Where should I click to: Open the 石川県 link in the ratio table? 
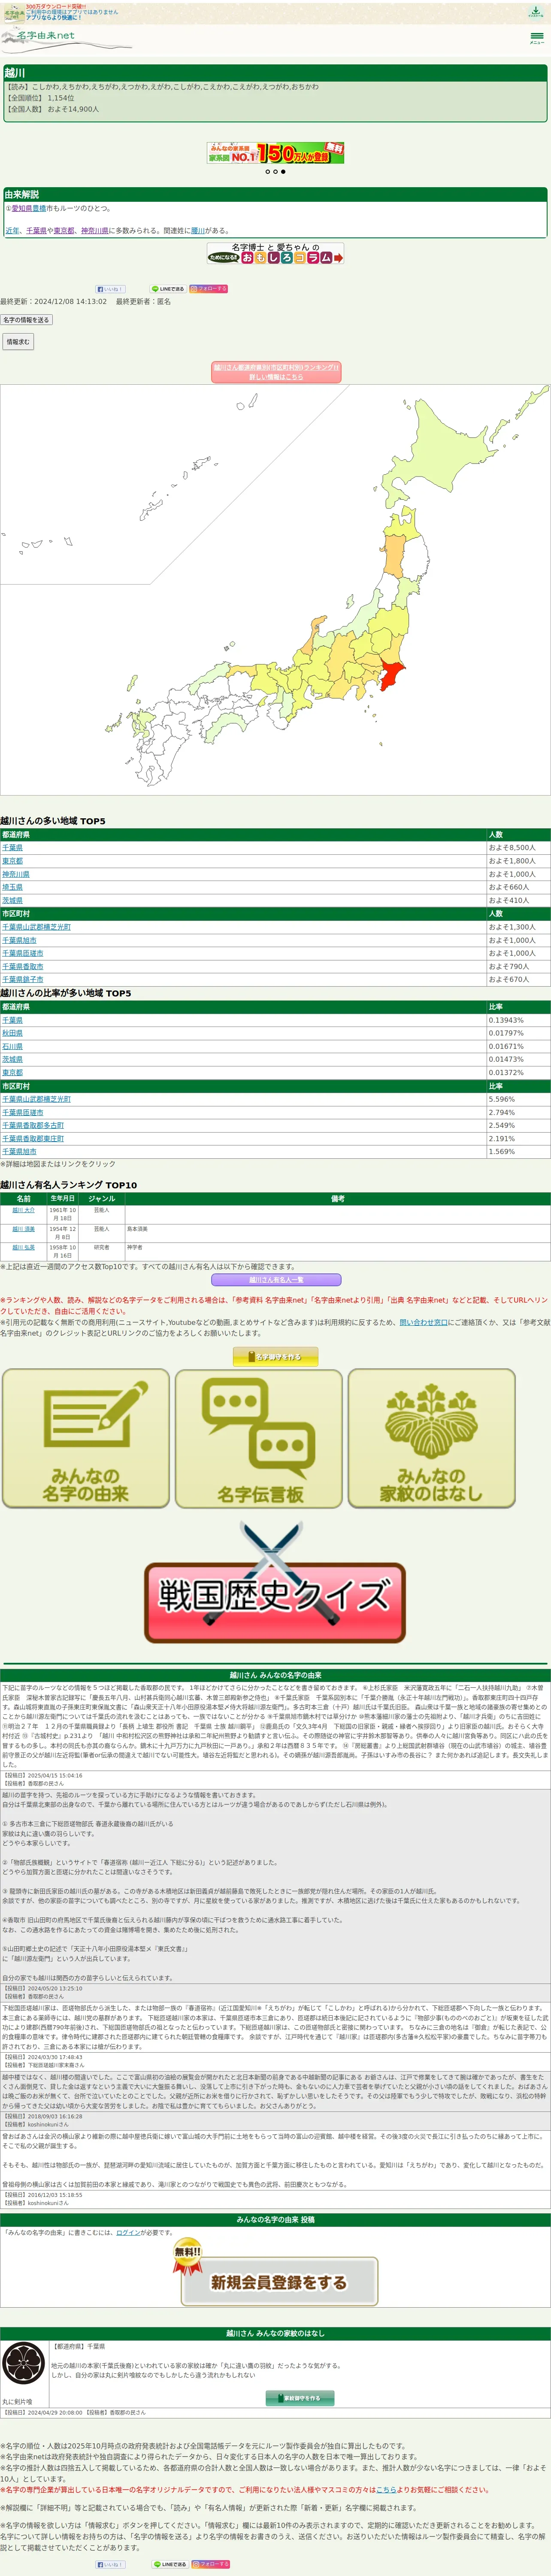12,1046
